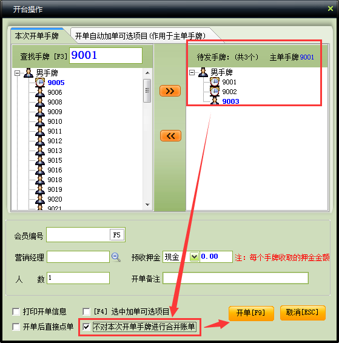Select the 本次开单手牌 tab
This screenshot has width=339, height=343.
pos(37,36)
